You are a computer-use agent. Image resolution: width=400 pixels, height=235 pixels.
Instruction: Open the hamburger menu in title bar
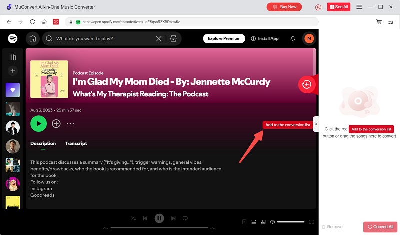(x=359, y=7)
